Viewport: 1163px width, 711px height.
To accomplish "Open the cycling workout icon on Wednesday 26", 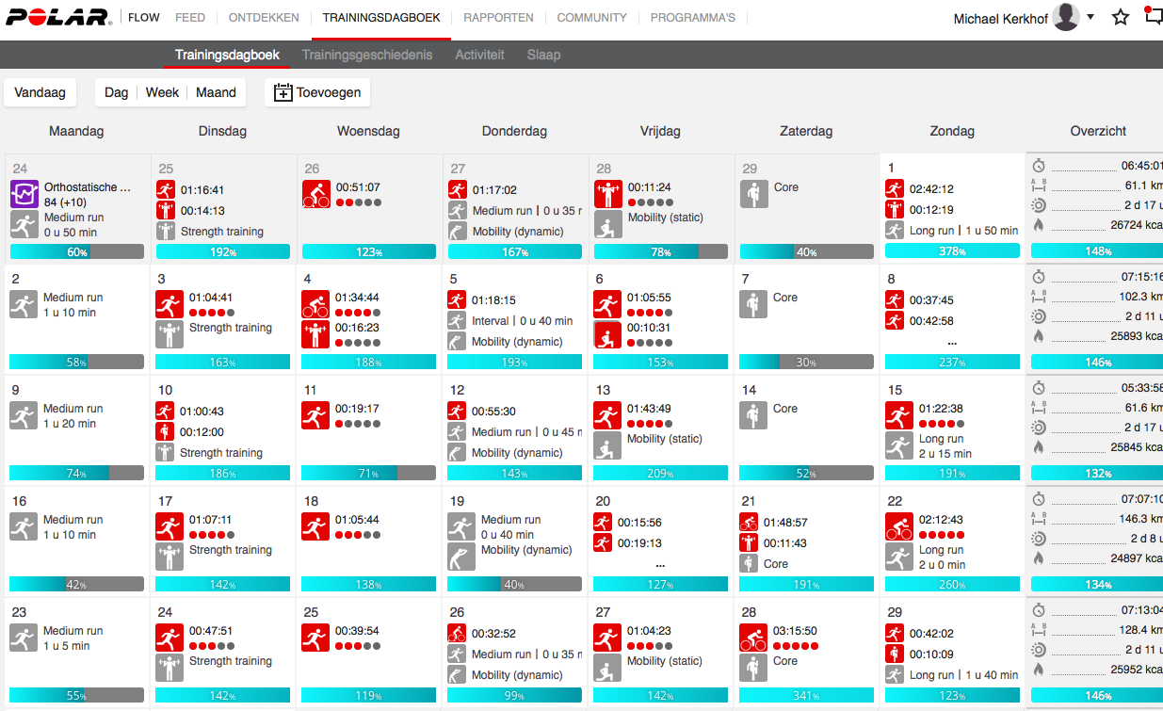I will [315, 194].
